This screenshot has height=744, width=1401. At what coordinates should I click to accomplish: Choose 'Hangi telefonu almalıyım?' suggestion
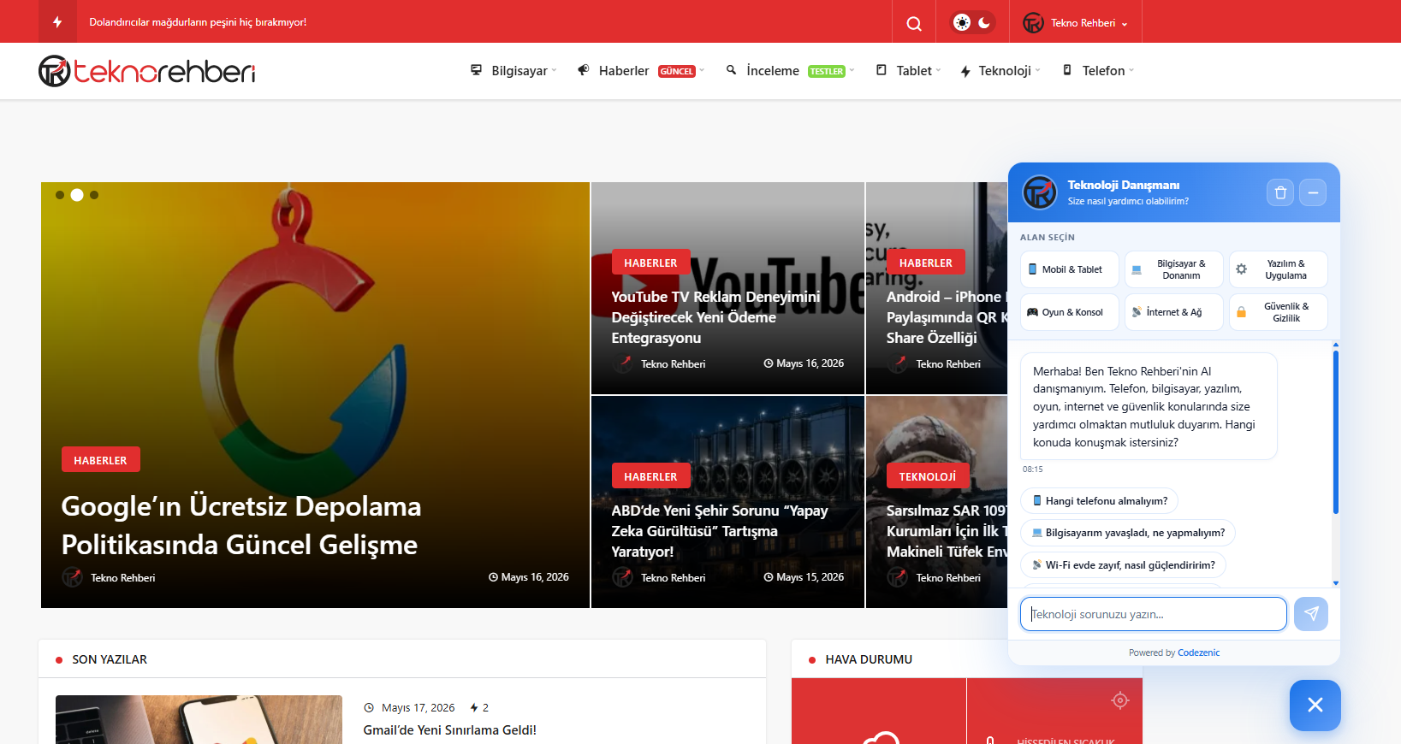[x=1100, y=501]
